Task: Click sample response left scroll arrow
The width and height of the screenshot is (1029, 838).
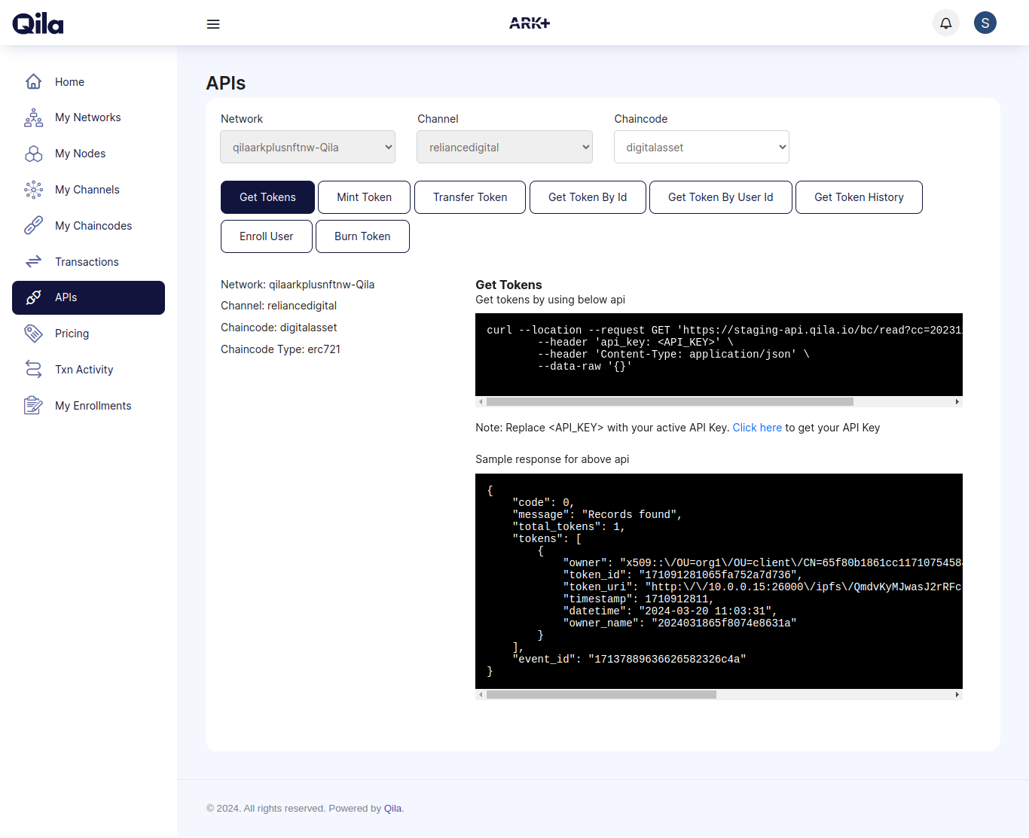Action: tap(481, 694)
